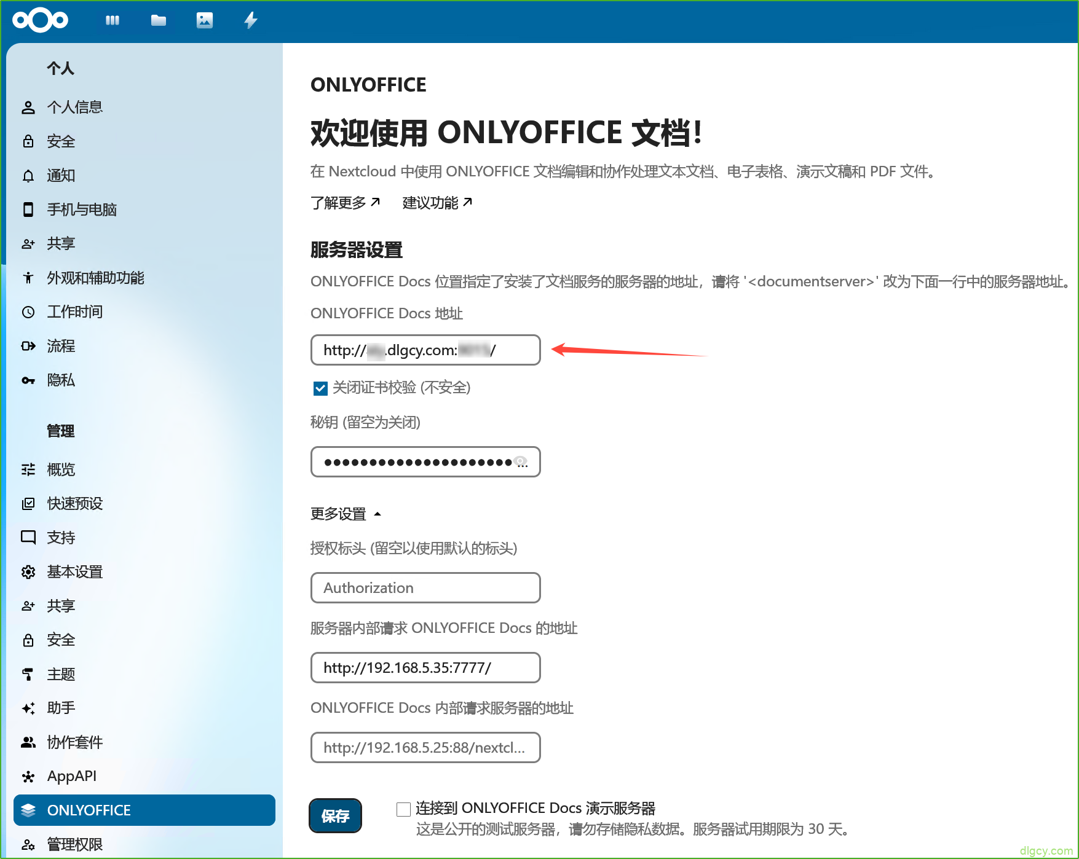Show the secret key with eye icon
1079x859 pixels.
coord(521,462)
